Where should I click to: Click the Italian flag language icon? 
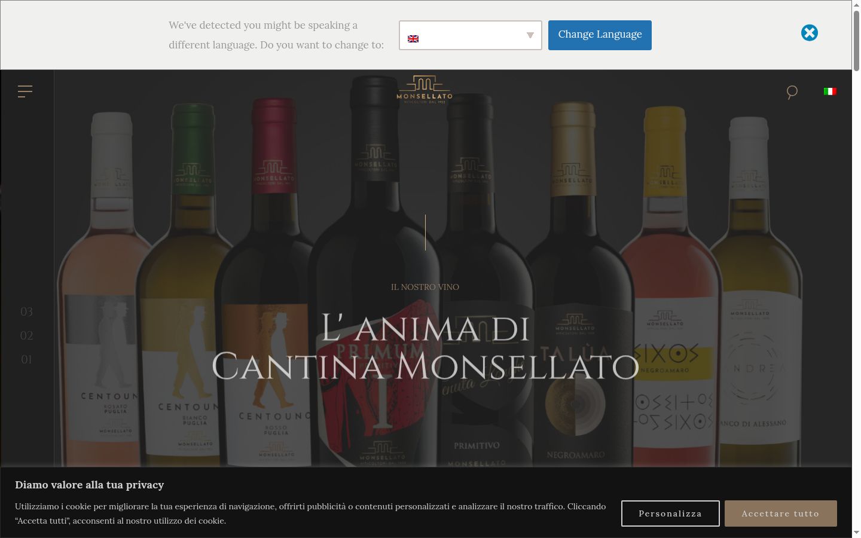(x=830, y=91)
